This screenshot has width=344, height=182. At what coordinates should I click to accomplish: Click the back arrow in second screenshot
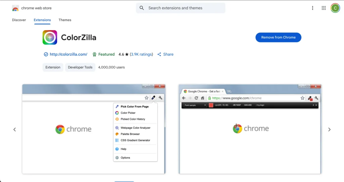pyautogui.click(x=184, y=98)
